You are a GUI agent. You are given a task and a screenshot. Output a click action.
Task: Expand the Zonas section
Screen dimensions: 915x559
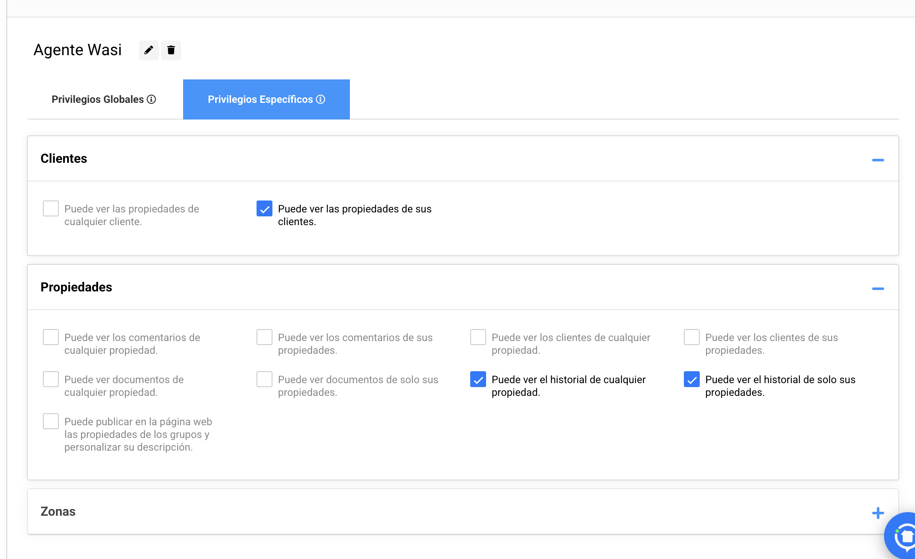[878, 513]
